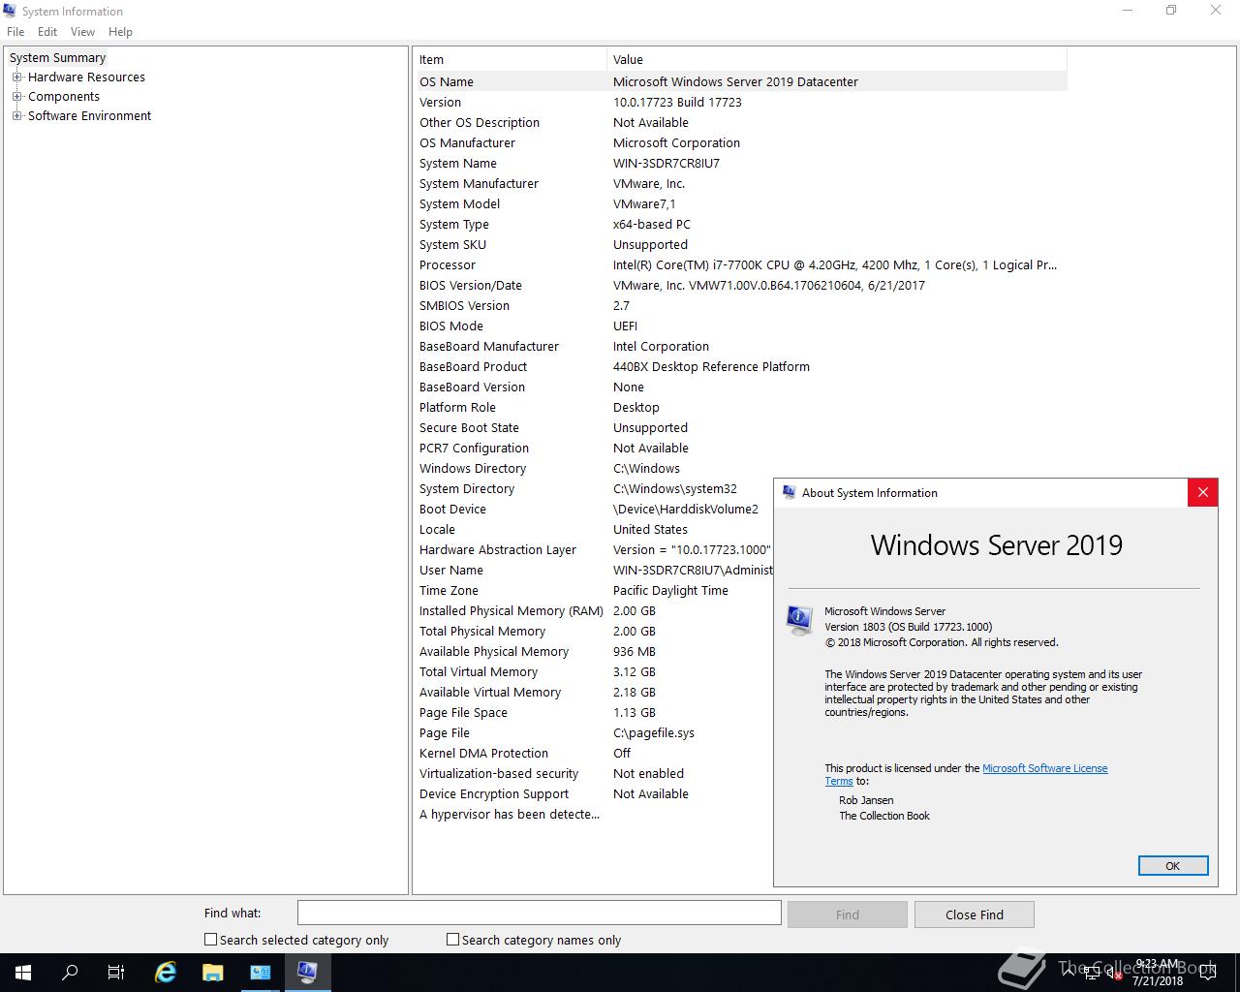Select System Summary in the tree
The height and width of the screenshot is (992, 1240).
point(57,57)
